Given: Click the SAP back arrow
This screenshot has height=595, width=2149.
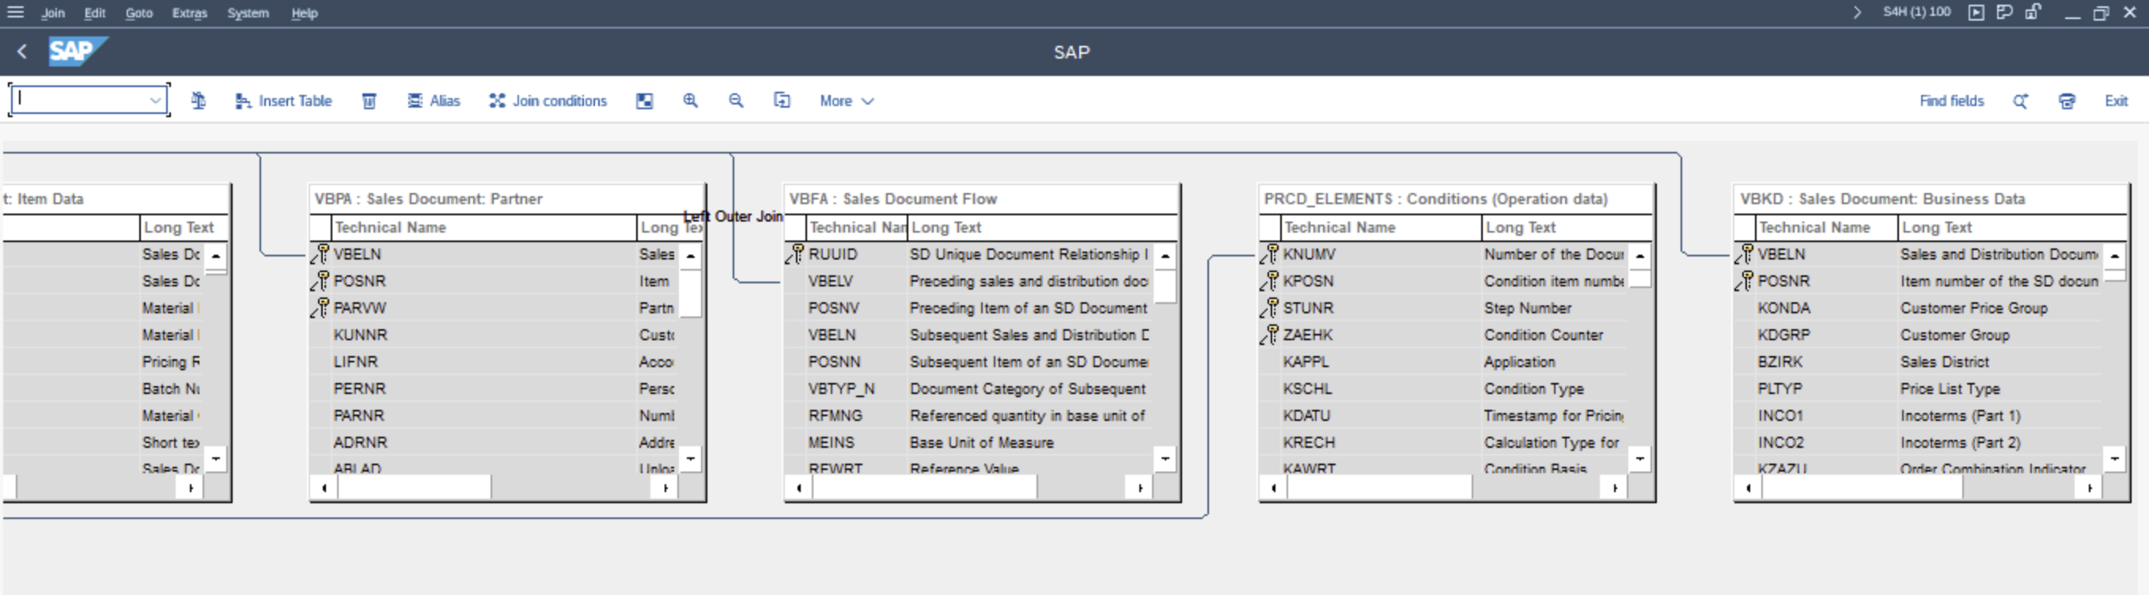Looking at the screenshot, I should pyautogui.click(x=22, y=51).
